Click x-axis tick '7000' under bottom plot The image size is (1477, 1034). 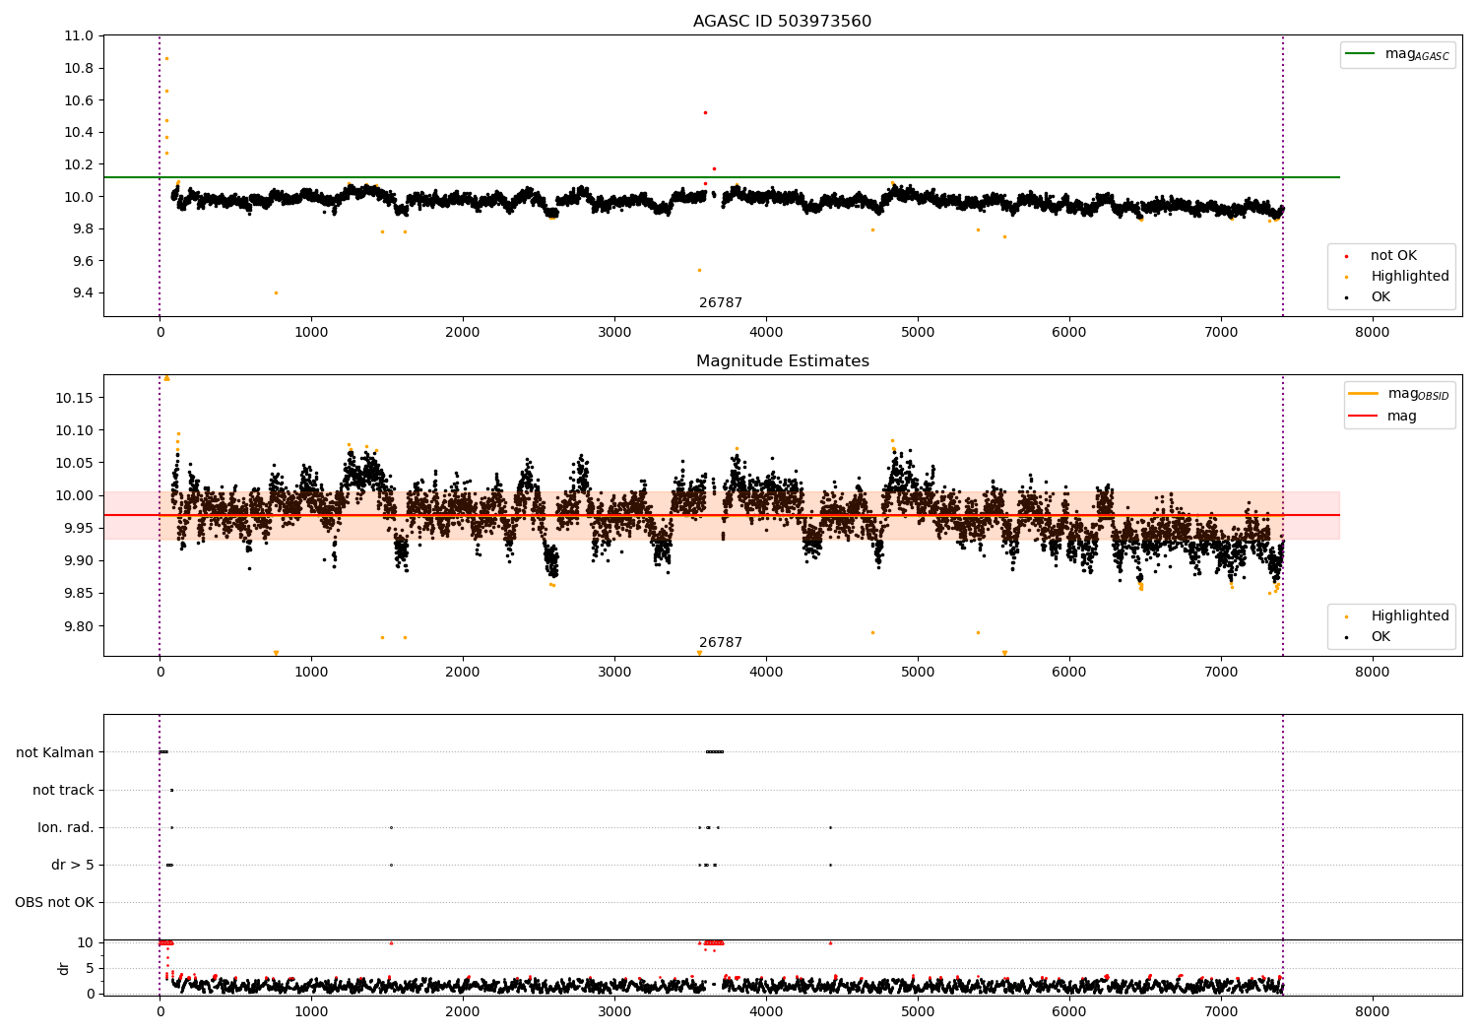pos(1221,1011)
